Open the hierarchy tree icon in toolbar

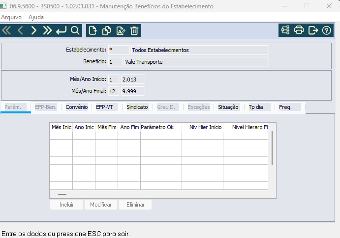(x=285, y=30)
